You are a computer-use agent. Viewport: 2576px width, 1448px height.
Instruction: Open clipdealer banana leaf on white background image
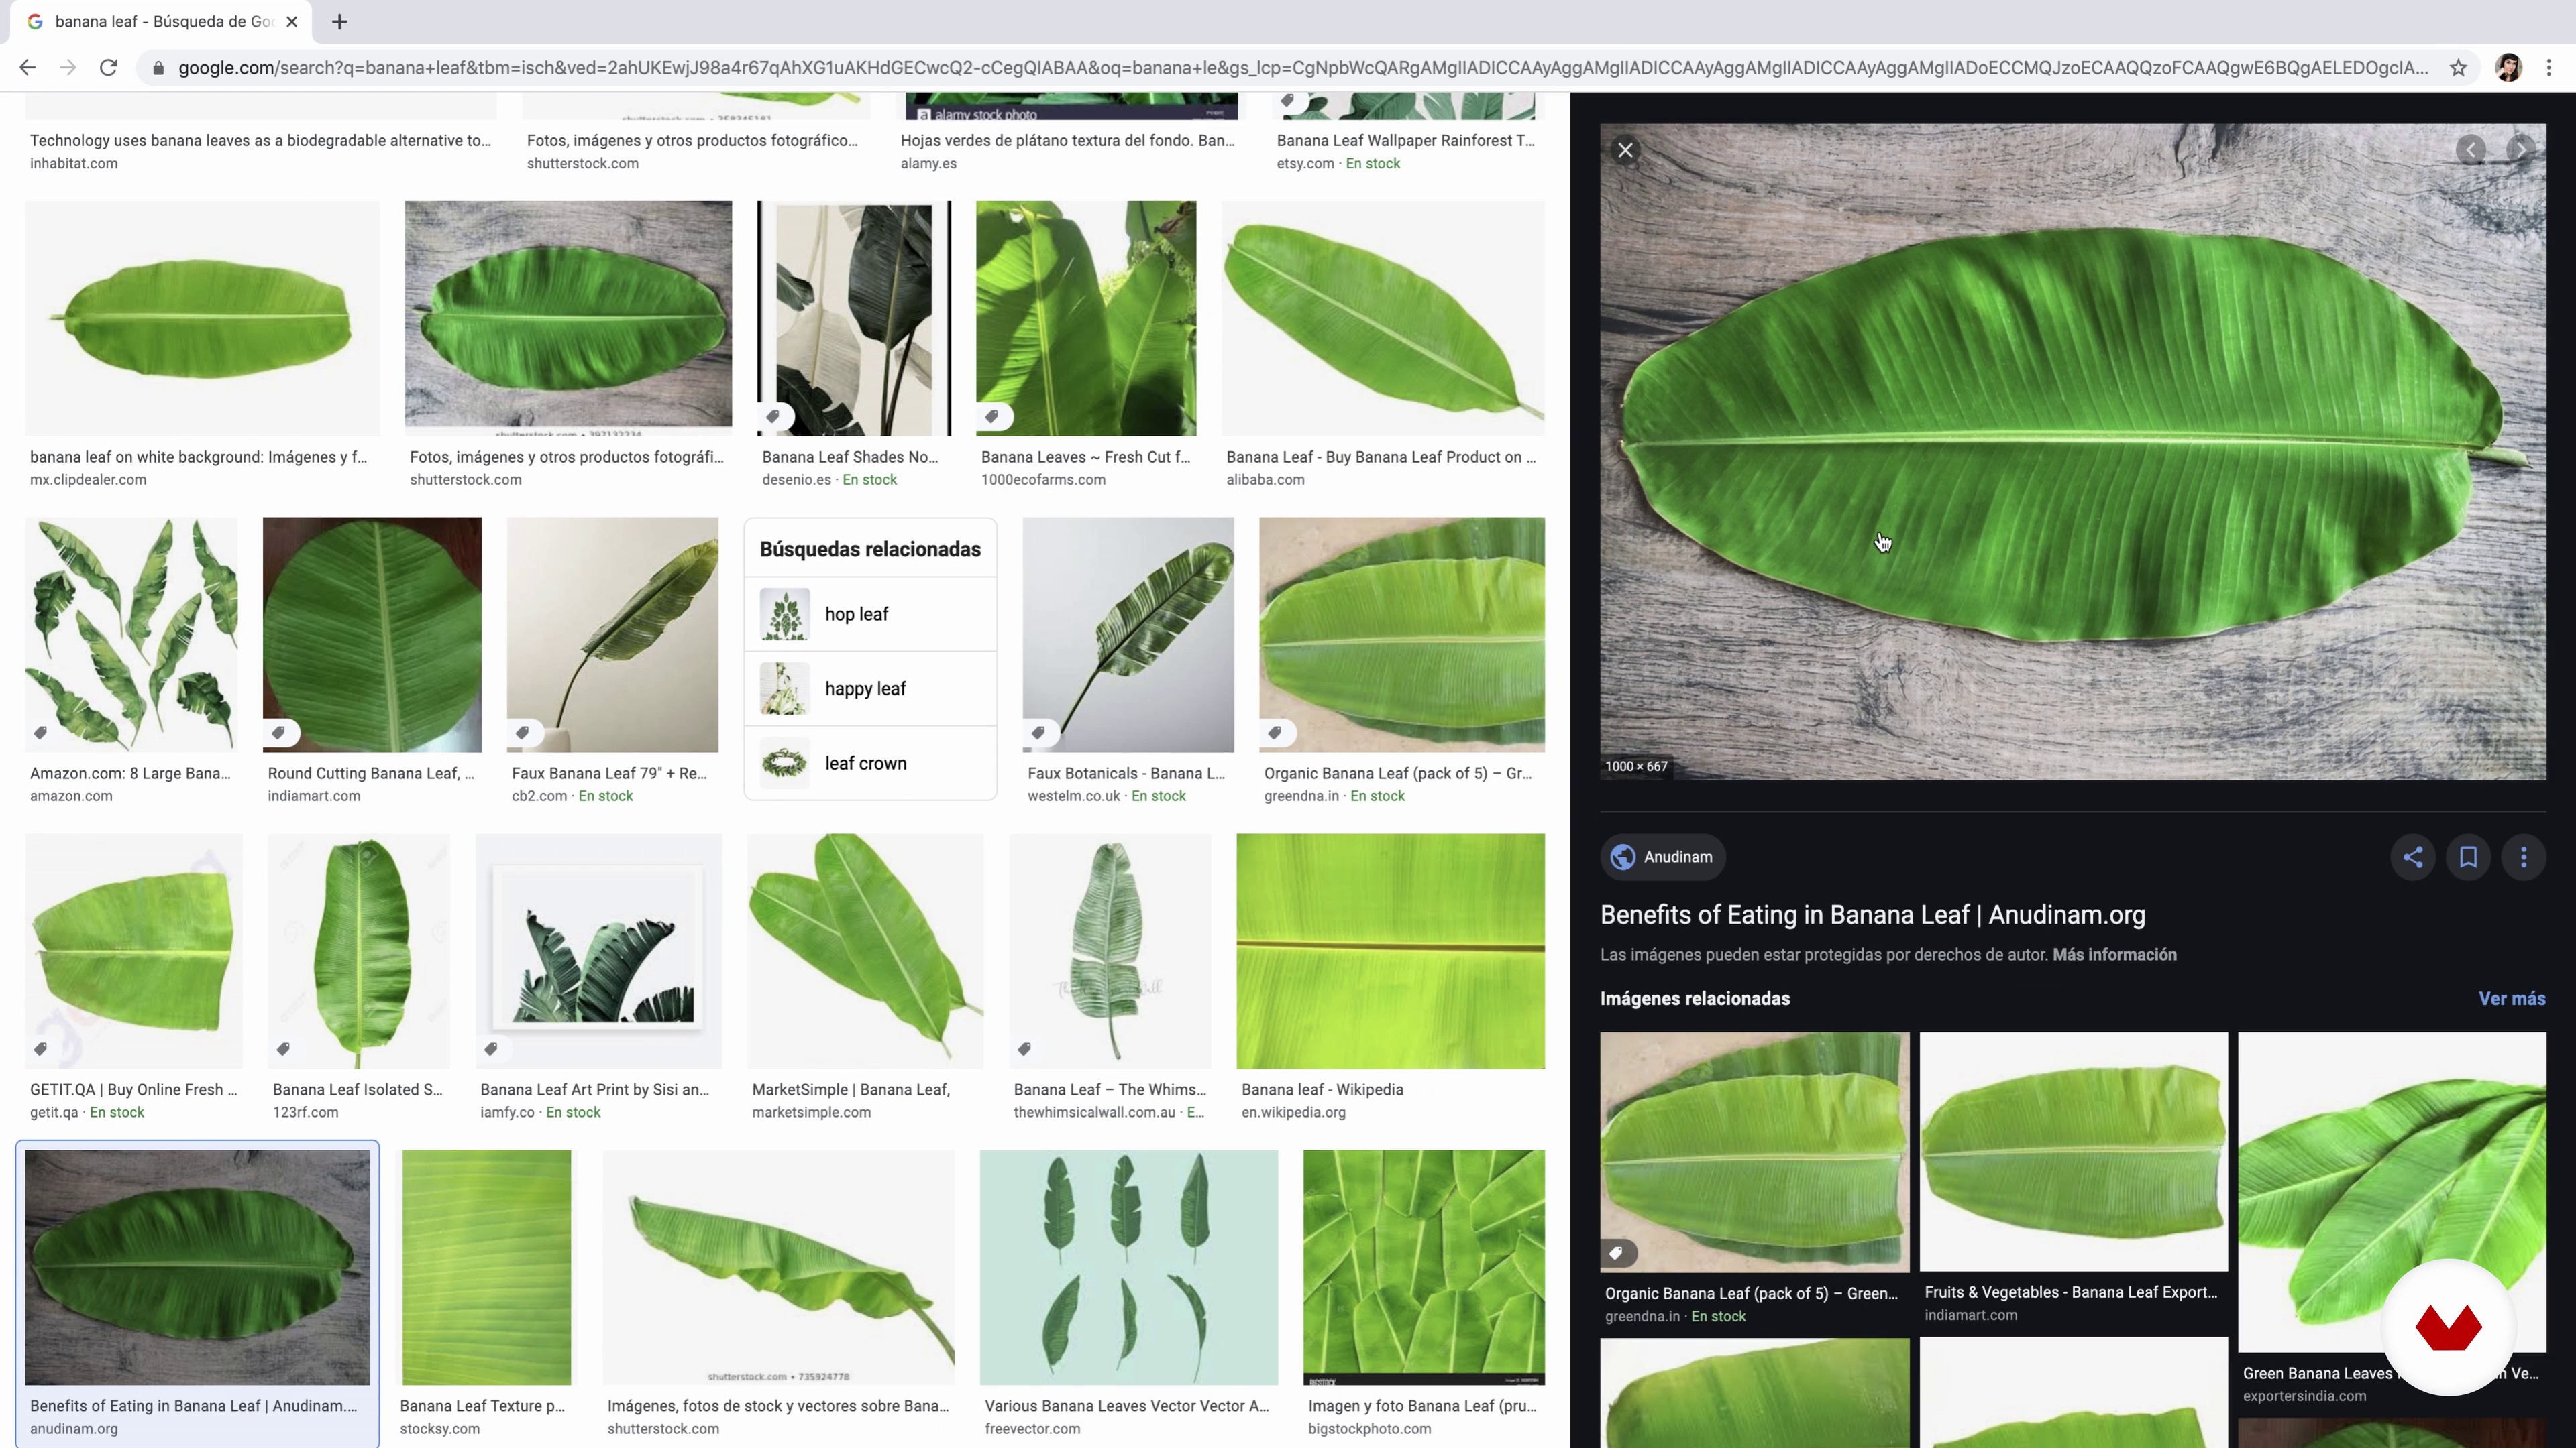(202, 318)
